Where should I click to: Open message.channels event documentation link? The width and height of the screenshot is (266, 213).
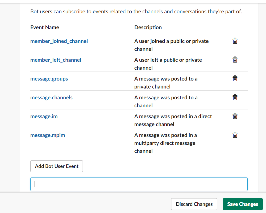tap(51, 97)
